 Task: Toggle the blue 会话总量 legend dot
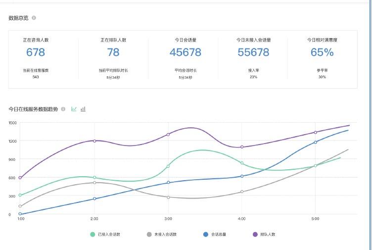[206, 234]
